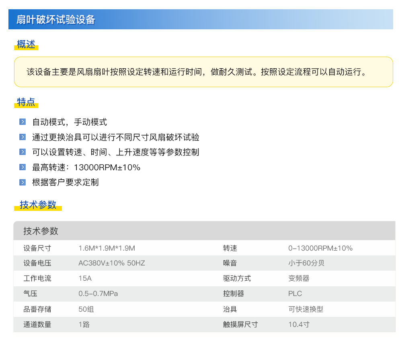Screen dimensions: 402x357
Task: Click the value 可快速换型
Action: 306,309
